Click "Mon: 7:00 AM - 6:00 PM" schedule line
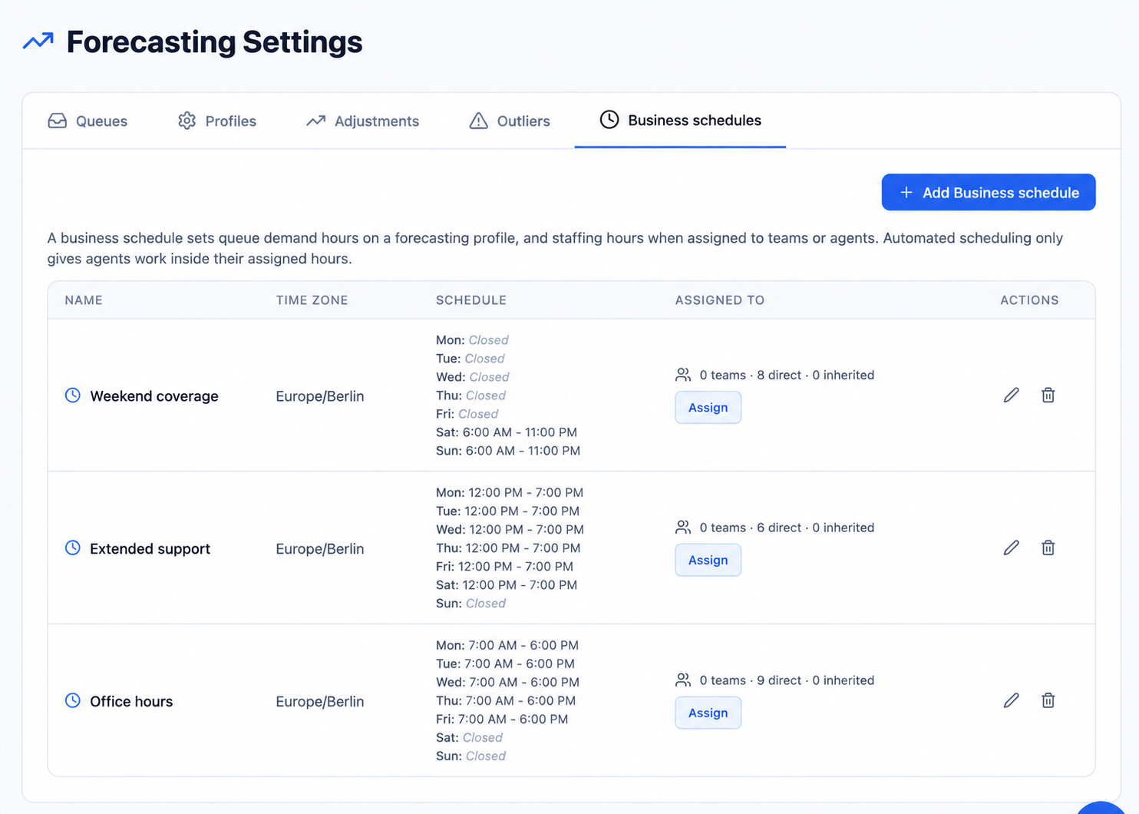The height and width of the screenshot is (814, 1139). [507, 645]
